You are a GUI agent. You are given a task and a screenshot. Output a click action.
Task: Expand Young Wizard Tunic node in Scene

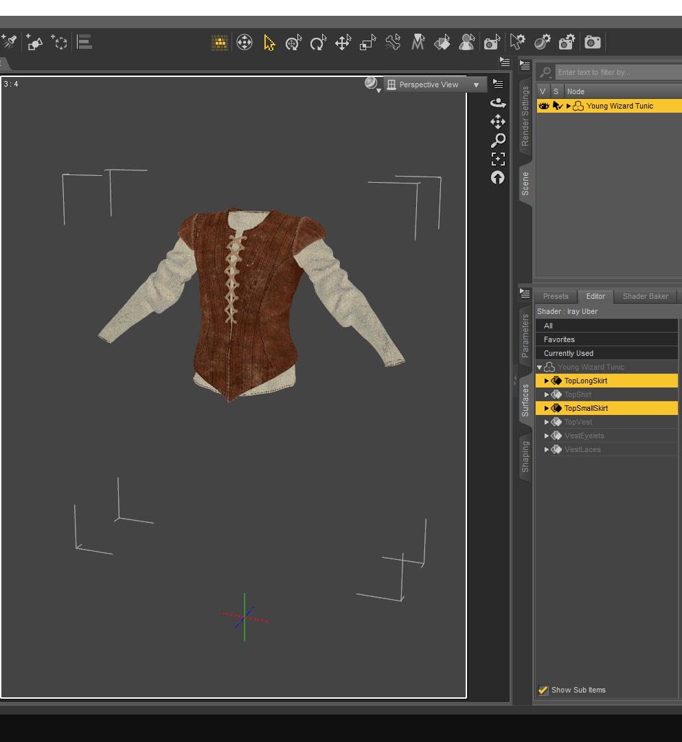[x=569, y=106]
